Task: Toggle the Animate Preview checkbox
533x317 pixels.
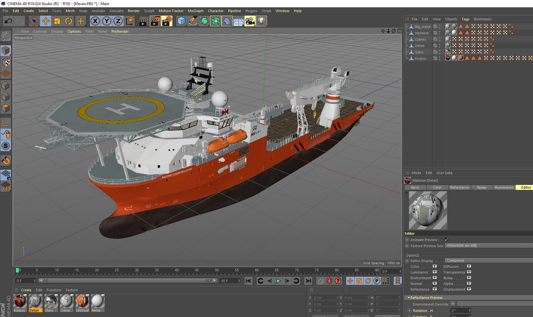Action: pyautogui.click(x=446, y=239)
